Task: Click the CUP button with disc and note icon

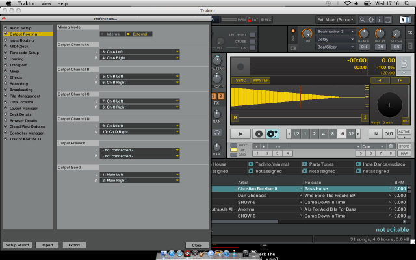Action: pyautogui.click(x=272, y=134)
